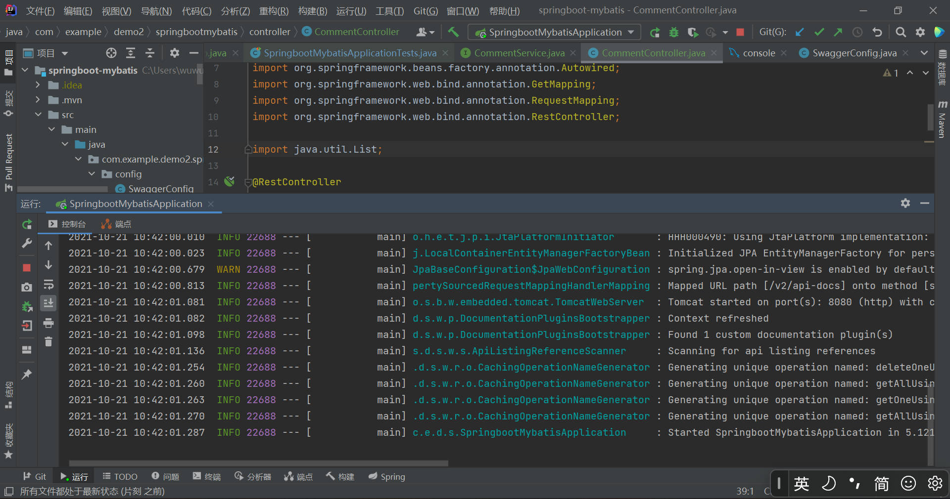Close the CommentService.java tab

click(x=573, y=53)
